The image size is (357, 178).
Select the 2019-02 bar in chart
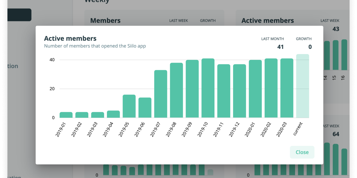tap(82, 115)
